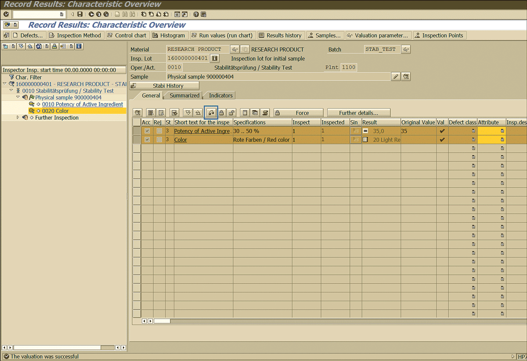Click the Results history button
Viewport: 527px width, 361px height.
click(280, 36)
